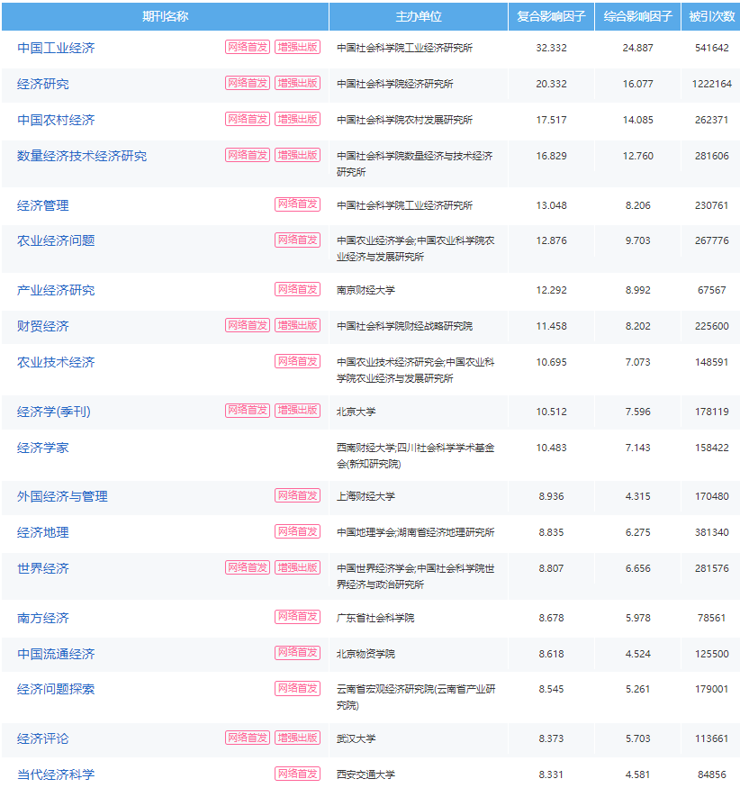Open the 产业经济研究 journal link

[x=56, y=290]
